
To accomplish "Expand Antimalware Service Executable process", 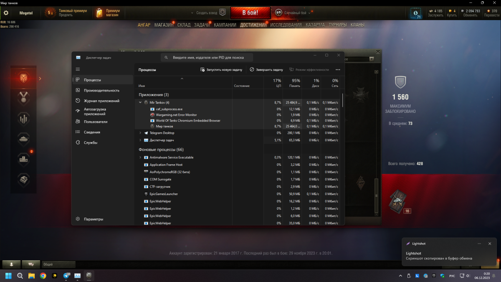I will pos(140,158).
